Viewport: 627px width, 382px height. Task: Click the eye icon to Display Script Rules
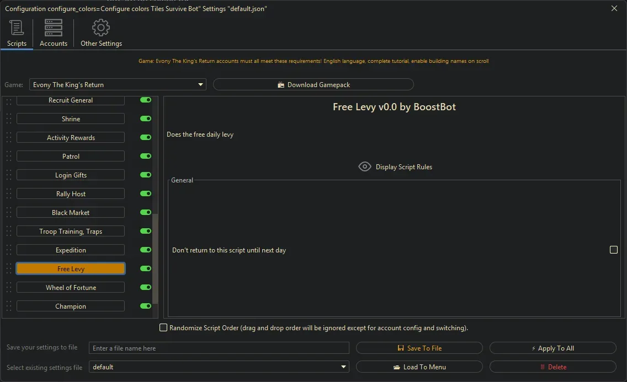[x=364, y=166]
